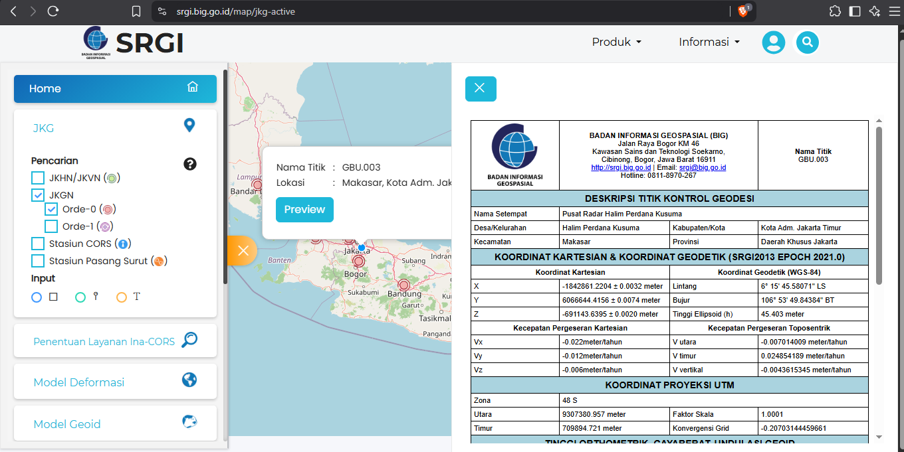
Task: Click the Model Geoid icon
Action: tap(189, 421)
